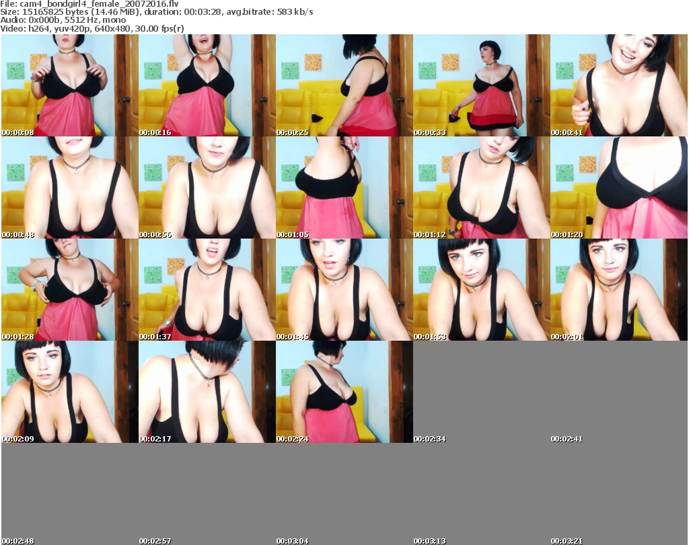Viewport: 689px width, 545px height.
Task: Select the last blank frame 00:03:21
Action: click(619, 494)
